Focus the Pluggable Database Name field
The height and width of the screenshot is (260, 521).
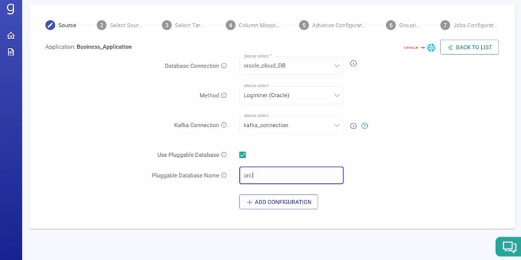291,175
